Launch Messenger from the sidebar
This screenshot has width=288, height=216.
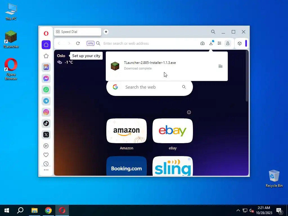tap(46, 78)
